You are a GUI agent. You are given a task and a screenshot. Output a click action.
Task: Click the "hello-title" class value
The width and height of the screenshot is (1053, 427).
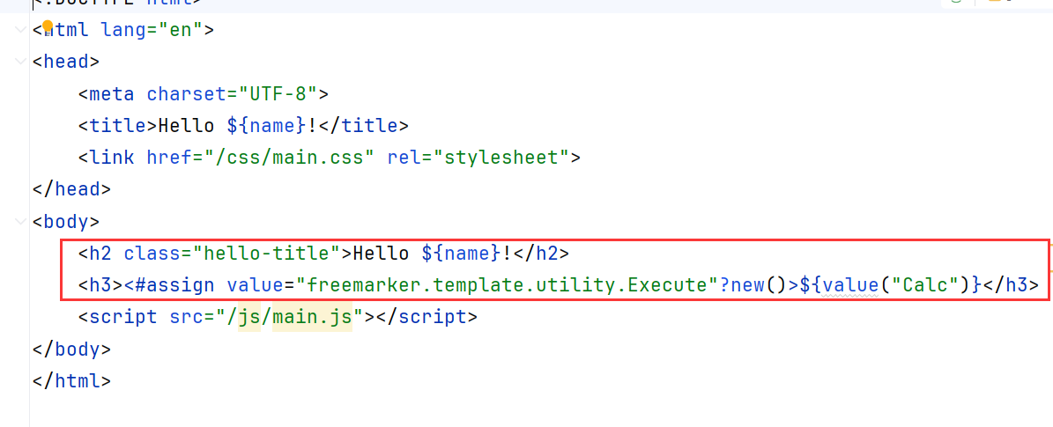[x=272, y=254]
